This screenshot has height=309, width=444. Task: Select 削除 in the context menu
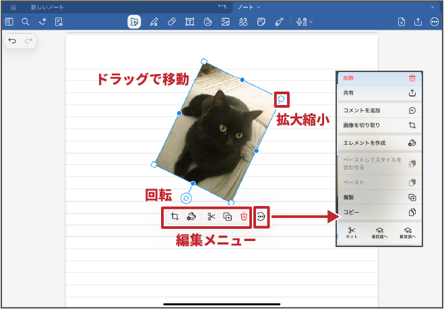379,78
